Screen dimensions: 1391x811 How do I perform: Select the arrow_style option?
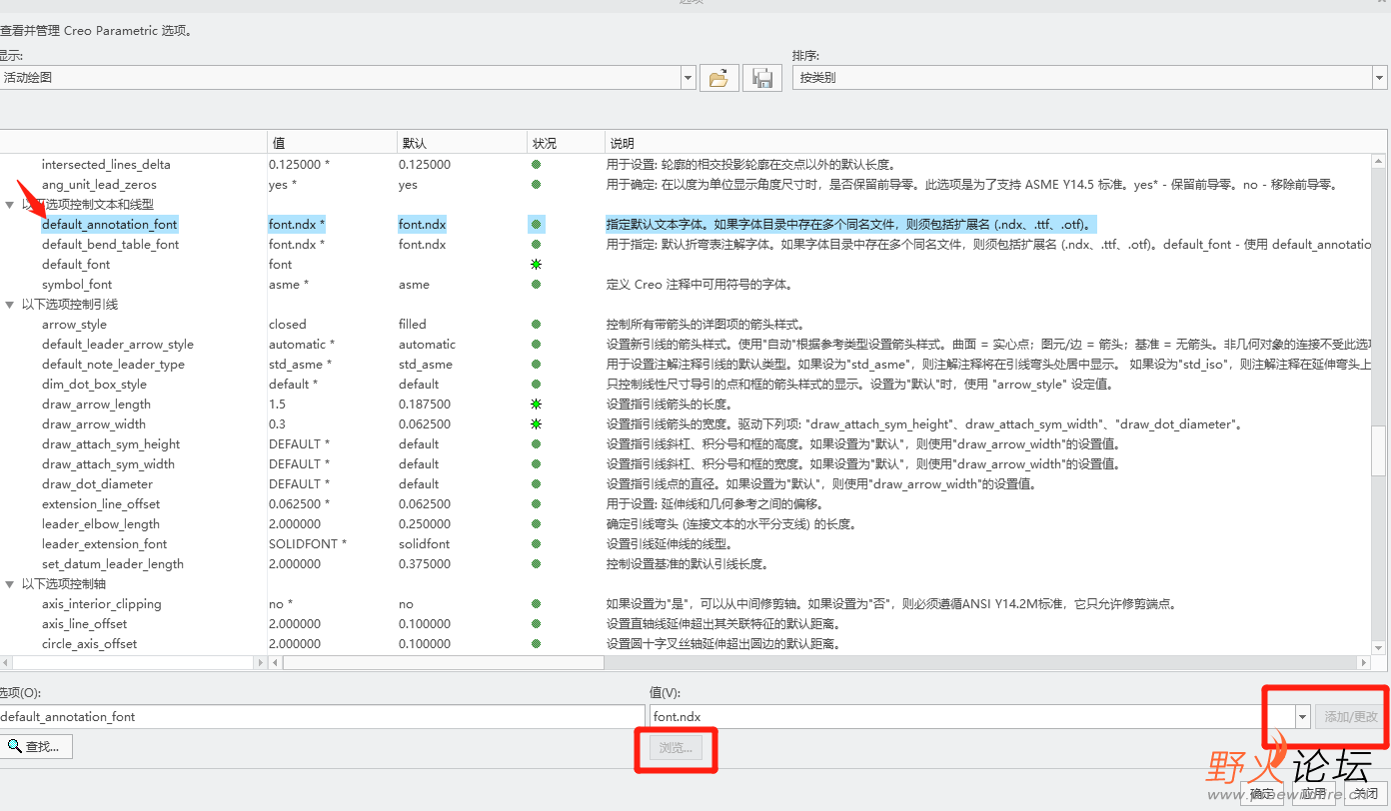[x=74, y=324]
